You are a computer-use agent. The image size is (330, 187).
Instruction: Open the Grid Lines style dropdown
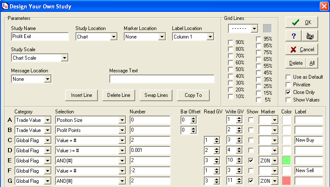click(x=254, y=29)
